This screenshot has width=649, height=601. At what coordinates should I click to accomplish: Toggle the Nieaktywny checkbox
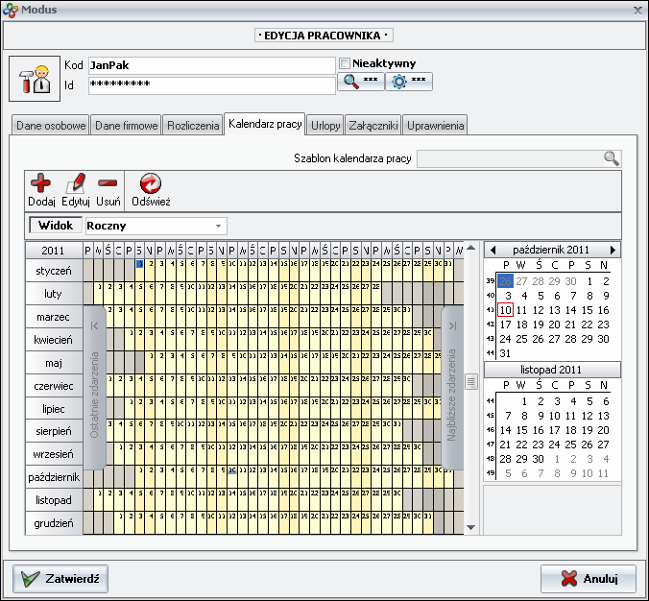click(x=345, y=63)
